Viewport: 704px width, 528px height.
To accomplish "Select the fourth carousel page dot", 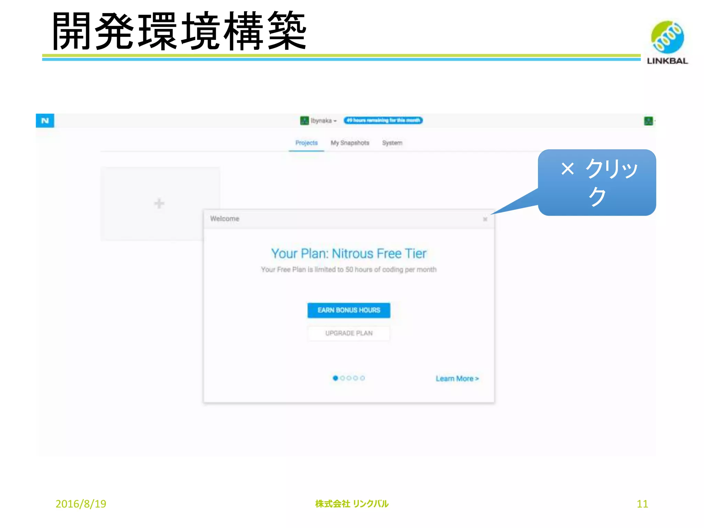I will pyautogui.click(x=355, y=378).
